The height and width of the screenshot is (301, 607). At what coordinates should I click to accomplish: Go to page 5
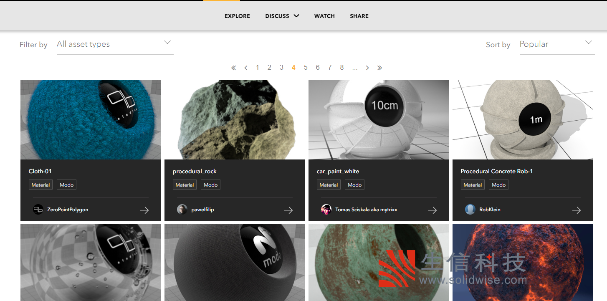[x=306, y=68]
